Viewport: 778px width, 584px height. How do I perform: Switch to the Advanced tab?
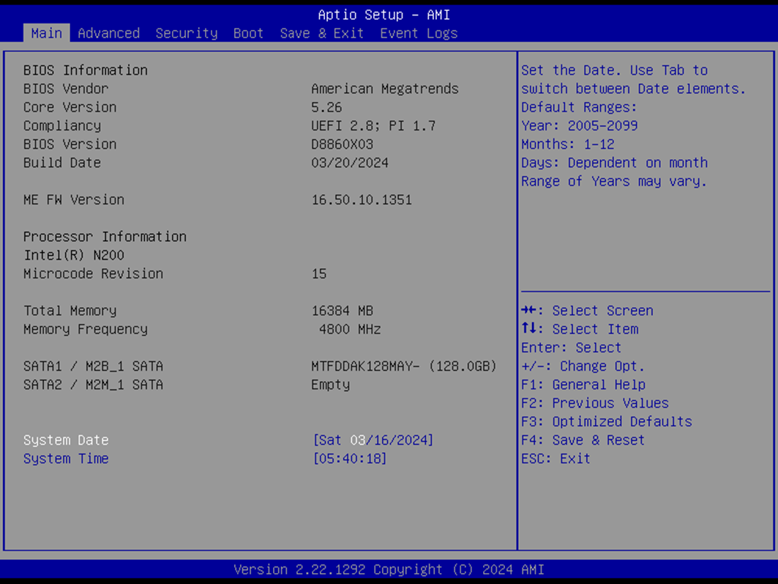(x=108, y=33)
